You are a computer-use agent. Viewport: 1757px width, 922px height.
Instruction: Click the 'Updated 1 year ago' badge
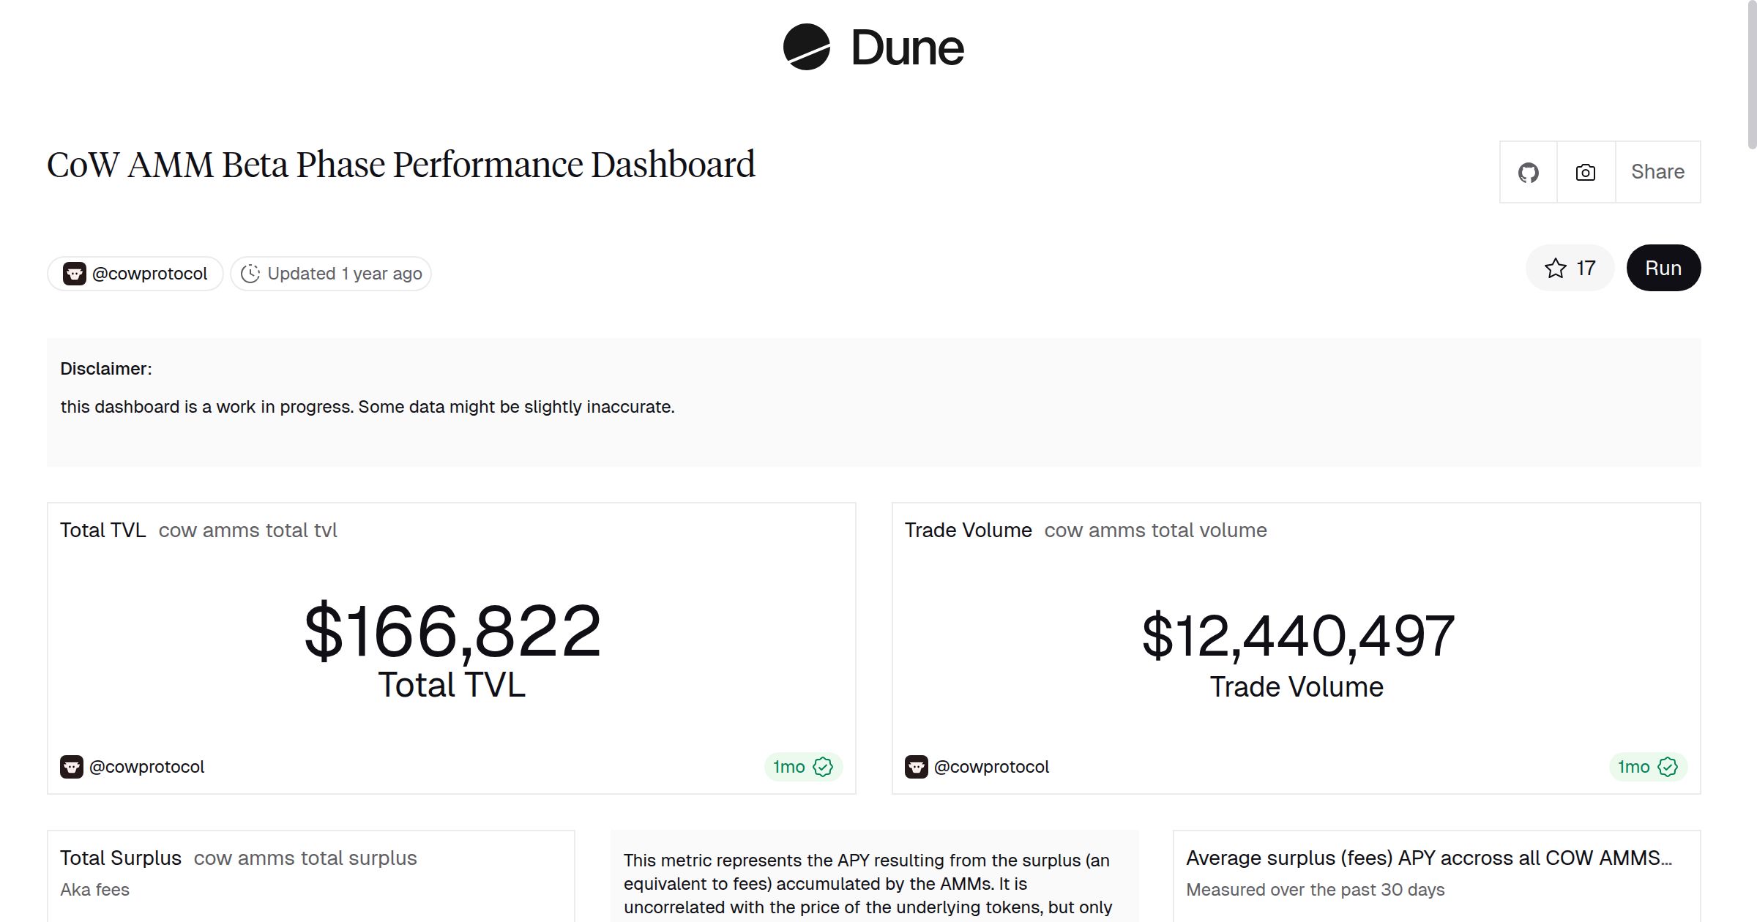(x=344, y=273)
